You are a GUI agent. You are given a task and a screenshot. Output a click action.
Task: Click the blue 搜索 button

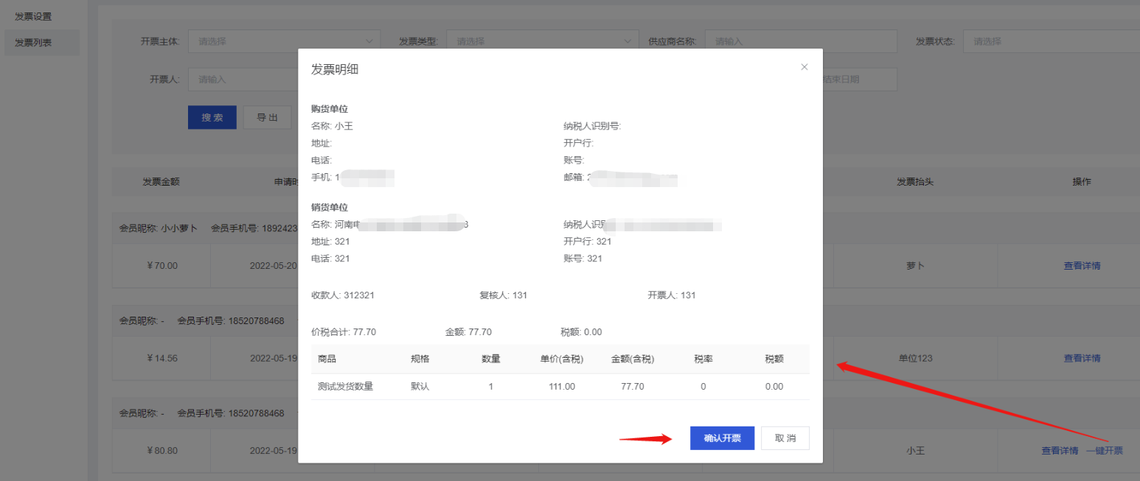(212, 118)
